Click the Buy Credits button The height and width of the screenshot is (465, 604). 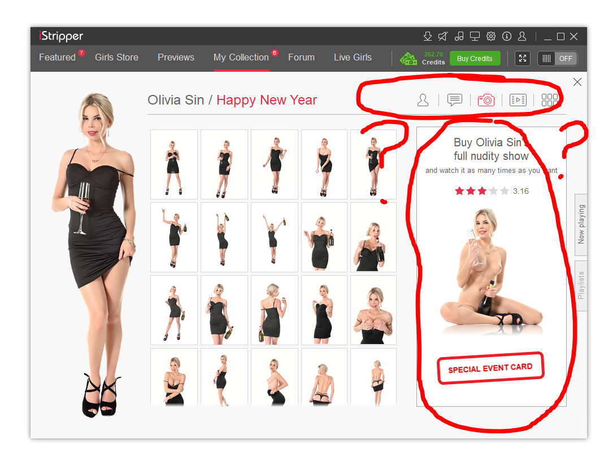coord(475,59)
